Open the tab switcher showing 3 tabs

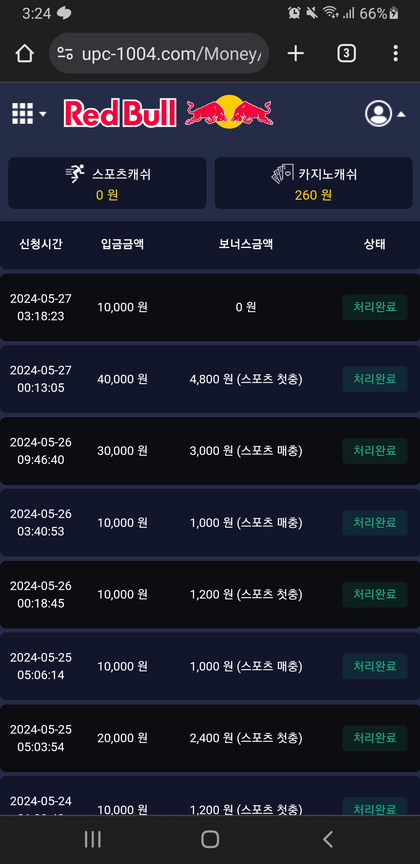pyautogui.click(x=346, y=53)
